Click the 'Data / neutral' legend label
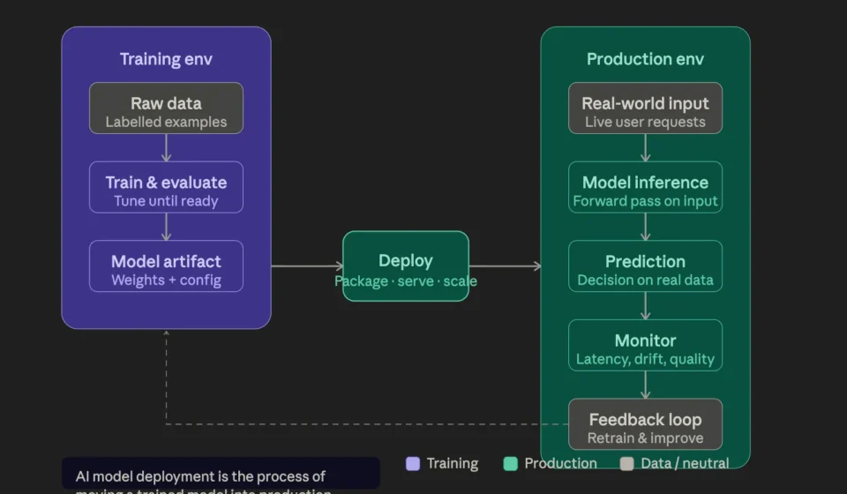 pyautogui.click(x=685, y=464)
